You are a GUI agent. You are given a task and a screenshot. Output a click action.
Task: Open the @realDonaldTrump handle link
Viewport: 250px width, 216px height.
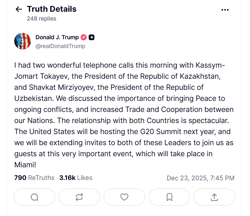(x=60, y=46)
